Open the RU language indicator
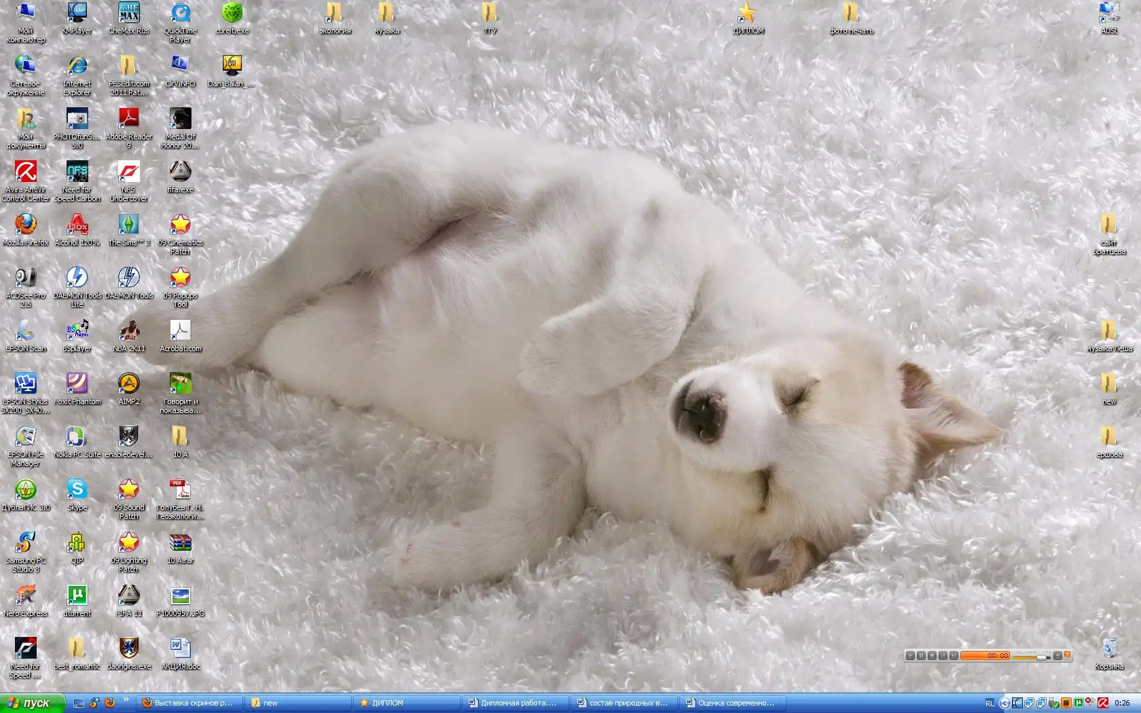Screen dimensions: 1141x713 990,703
